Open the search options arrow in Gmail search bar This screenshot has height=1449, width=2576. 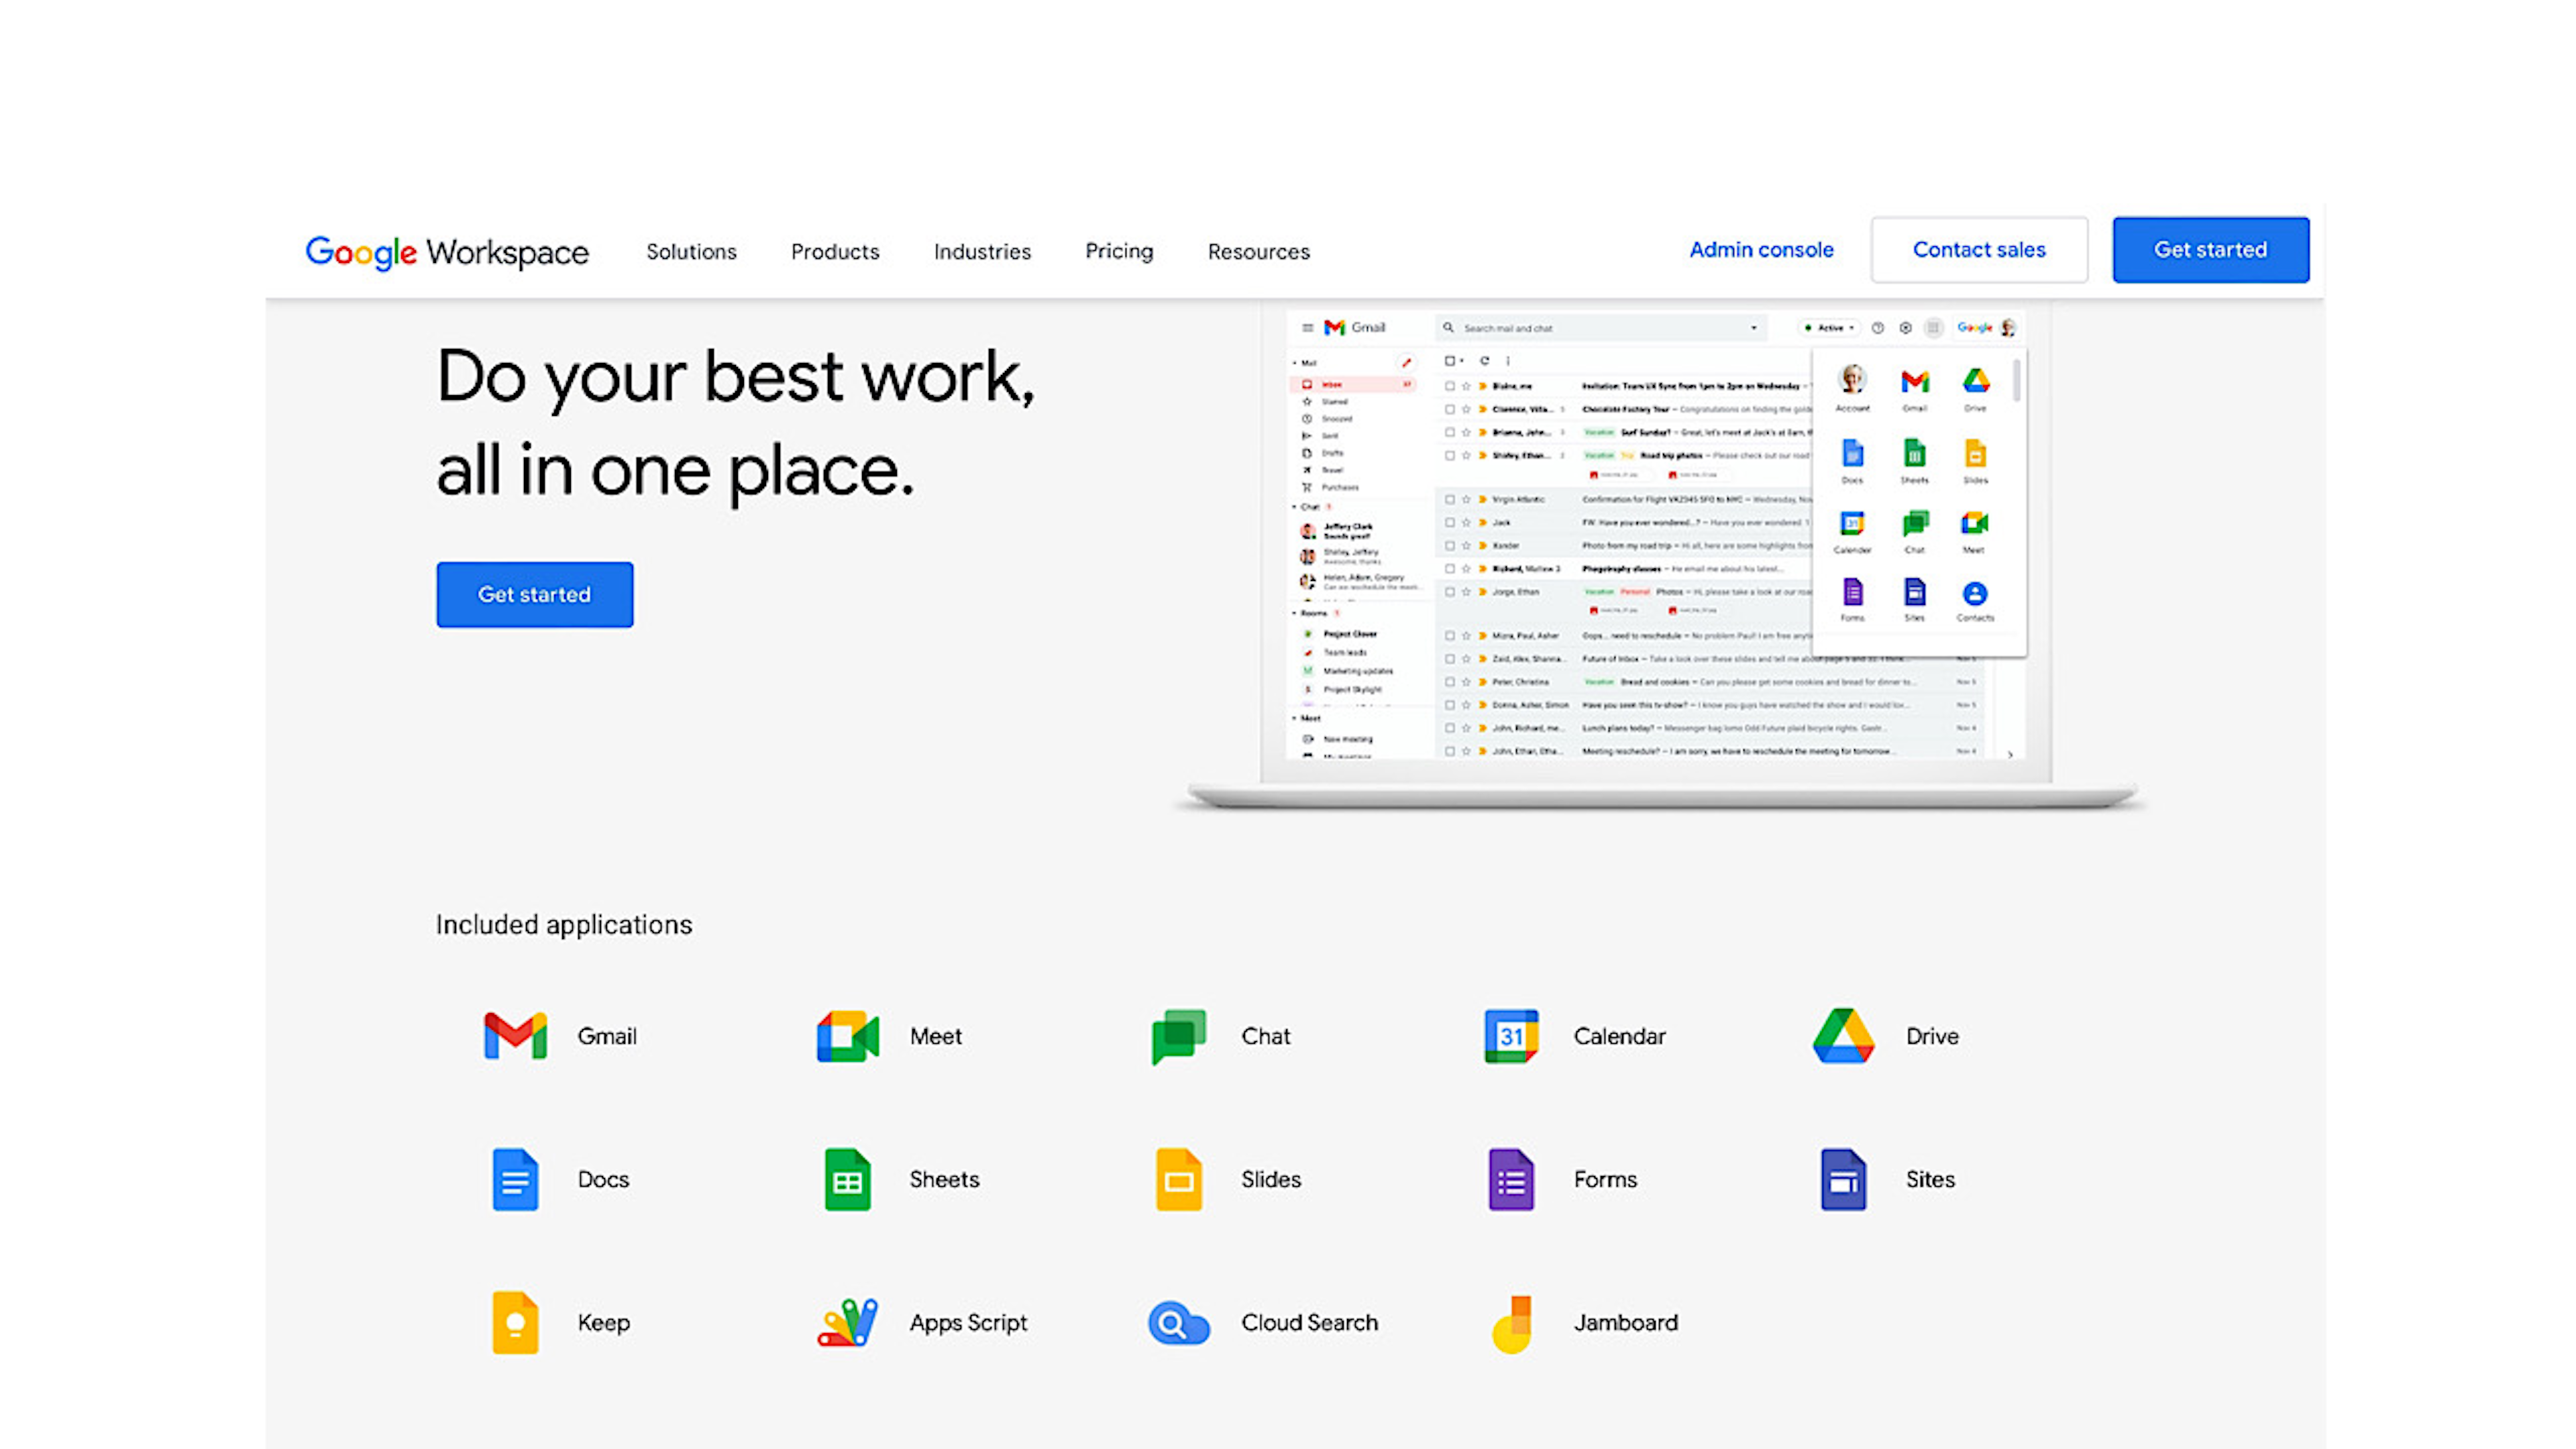click(x=1753, y=328)
